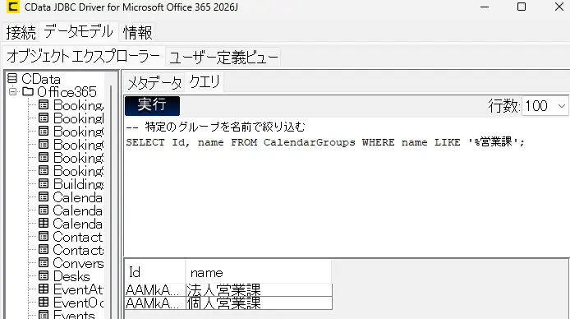Click the 行数 label
570x319 pixels.
tap(503, 106)
